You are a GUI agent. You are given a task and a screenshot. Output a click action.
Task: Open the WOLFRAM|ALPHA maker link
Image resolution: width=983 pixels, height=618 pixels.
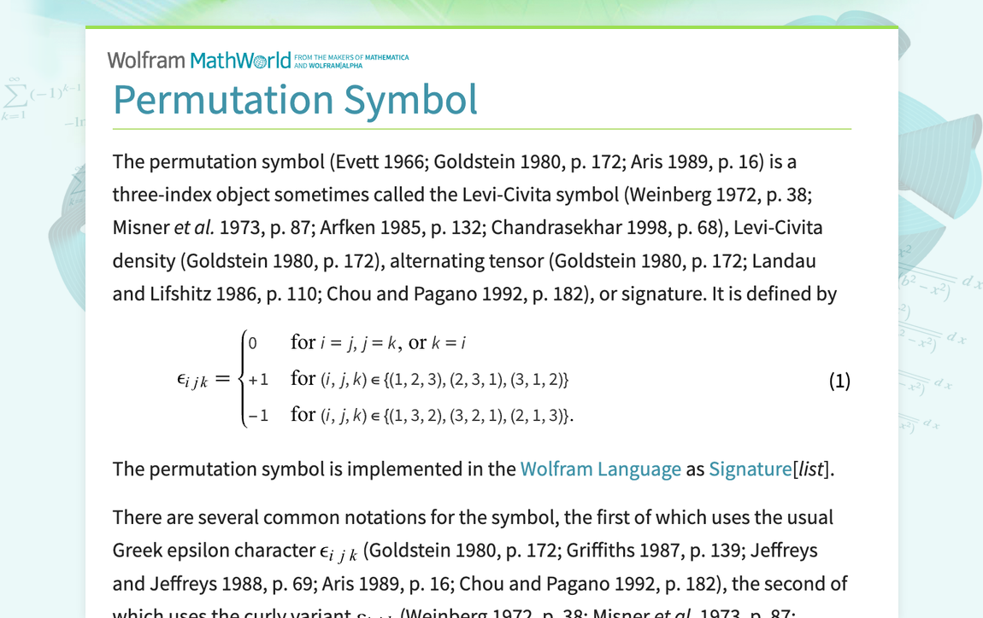pos(336,65)
